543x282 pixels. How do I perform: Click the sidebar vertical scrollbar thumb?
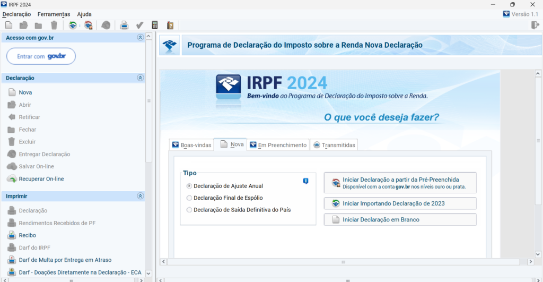point(148,101)
